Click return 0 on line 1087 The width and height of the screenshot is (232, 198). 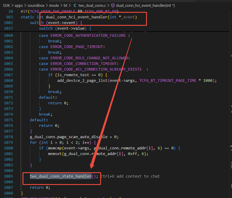click(40, 187)
